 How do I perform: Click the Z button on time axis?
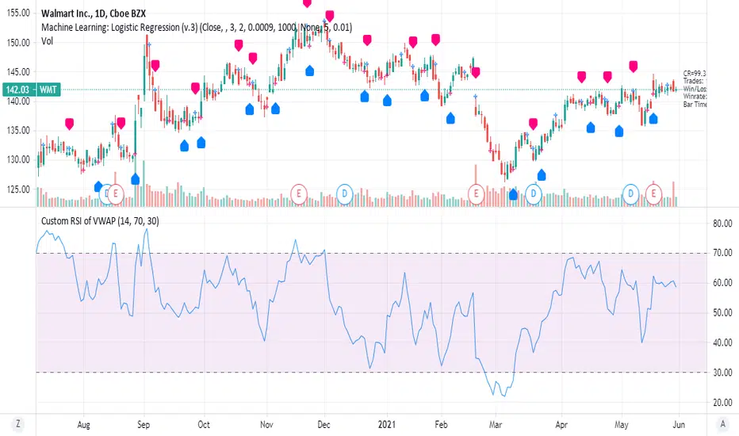(18, 424)
